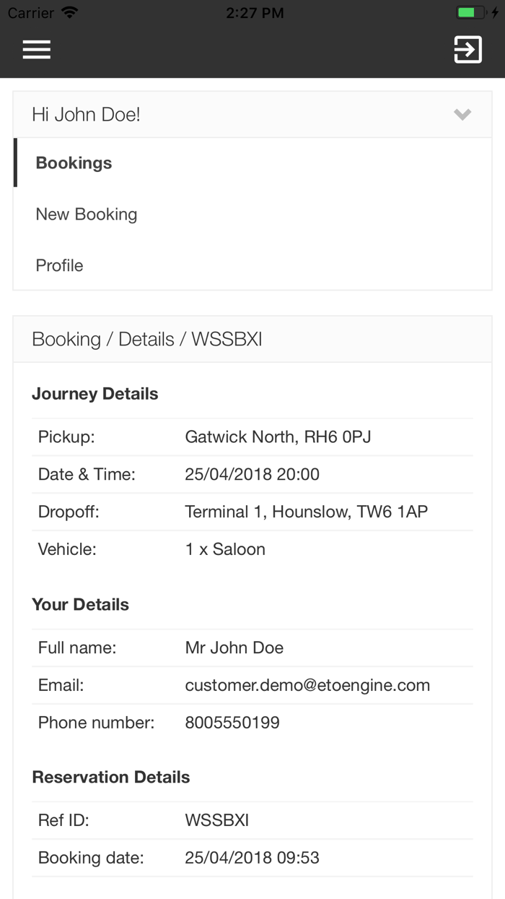Tap the Ref ID value WSSBXI
The image size is (505, 899).
[216, 820]
